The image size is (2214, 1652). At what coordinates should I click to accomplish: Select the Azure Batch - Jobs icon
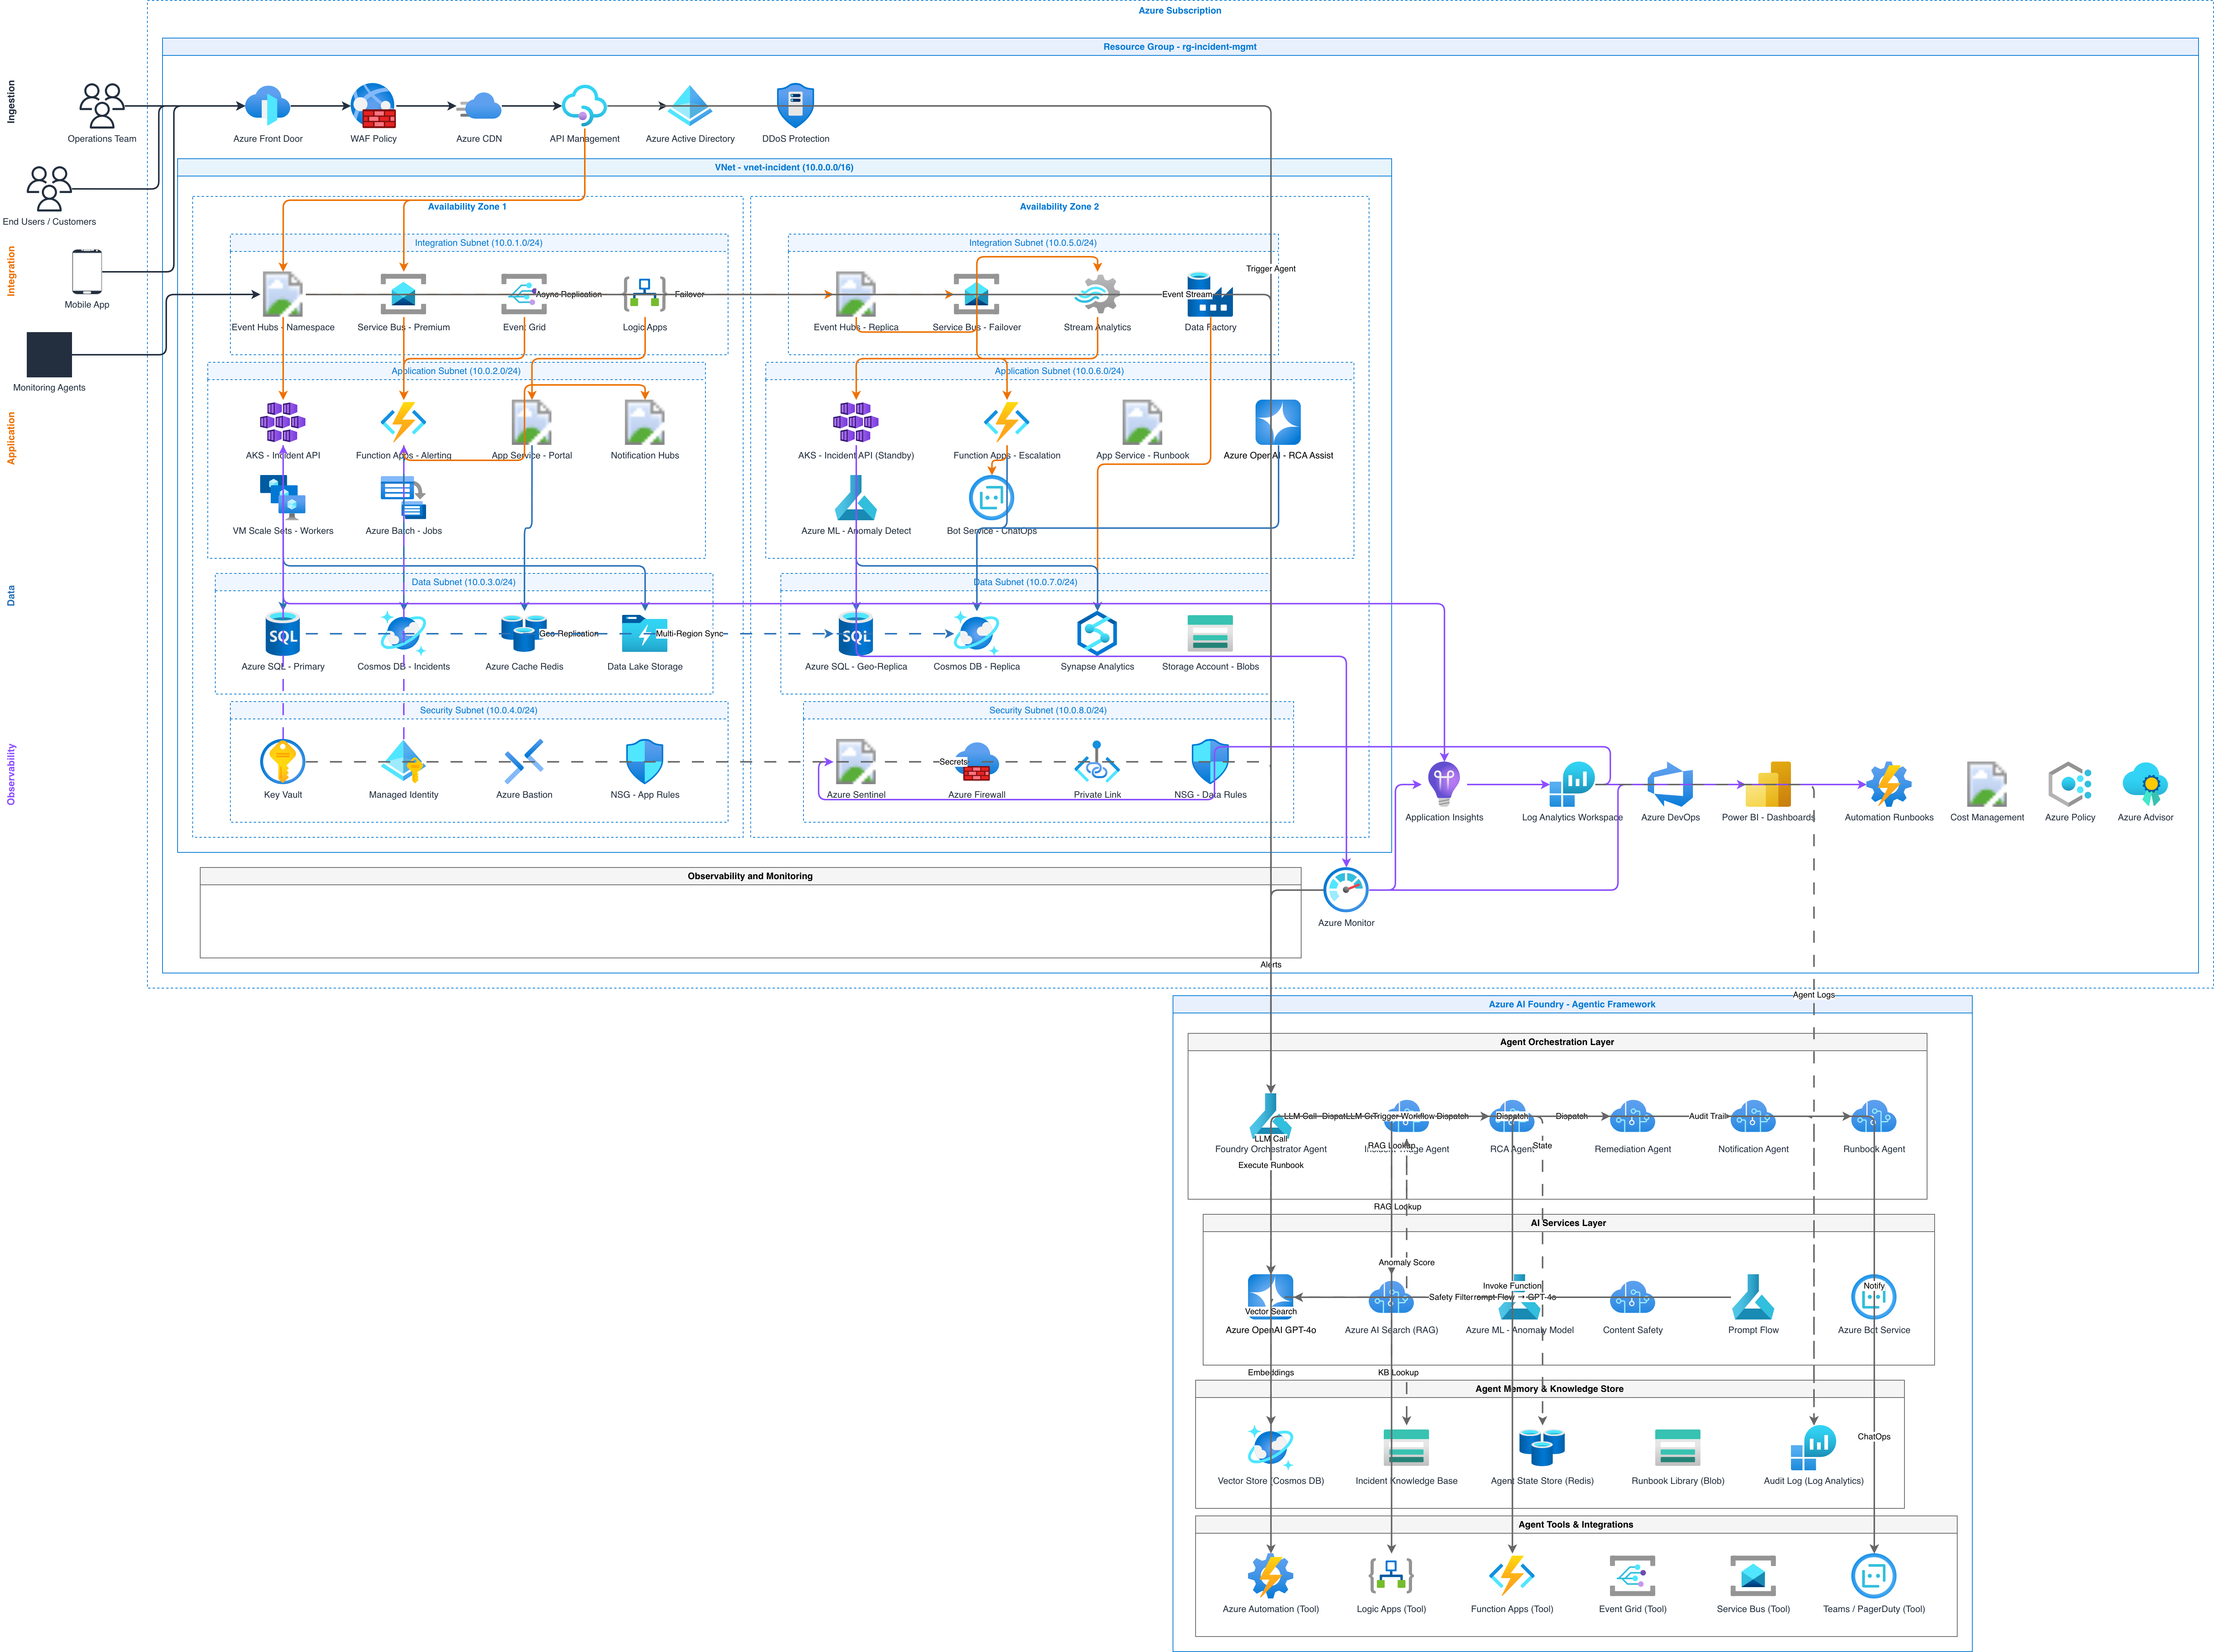point(403,498)
